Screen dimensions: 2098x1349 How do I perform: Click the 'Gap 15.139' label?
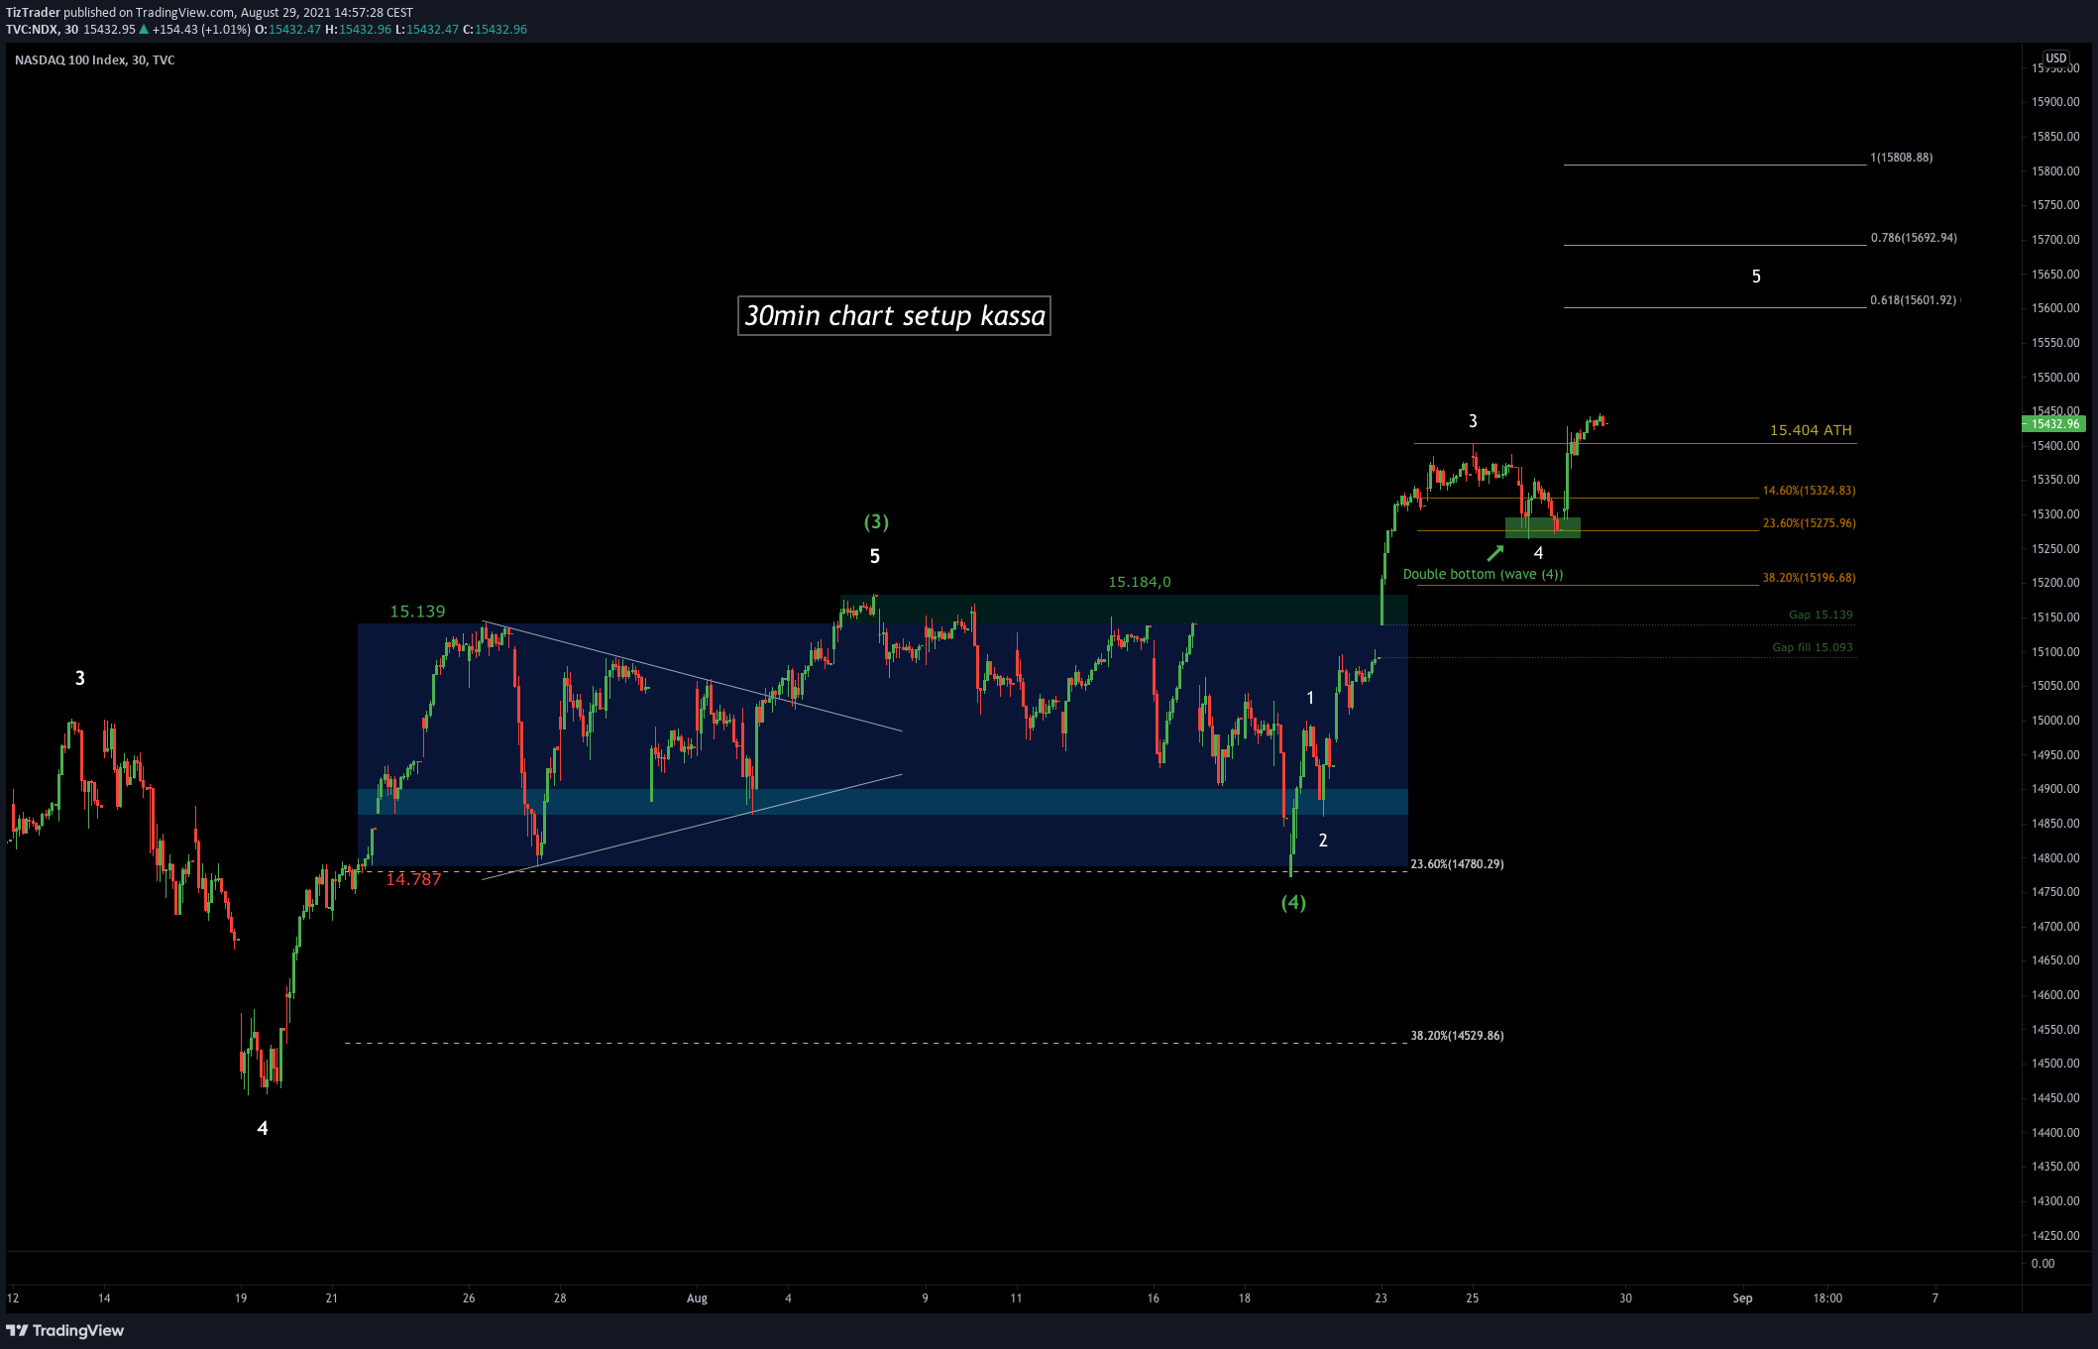(x=1821, y=615)
